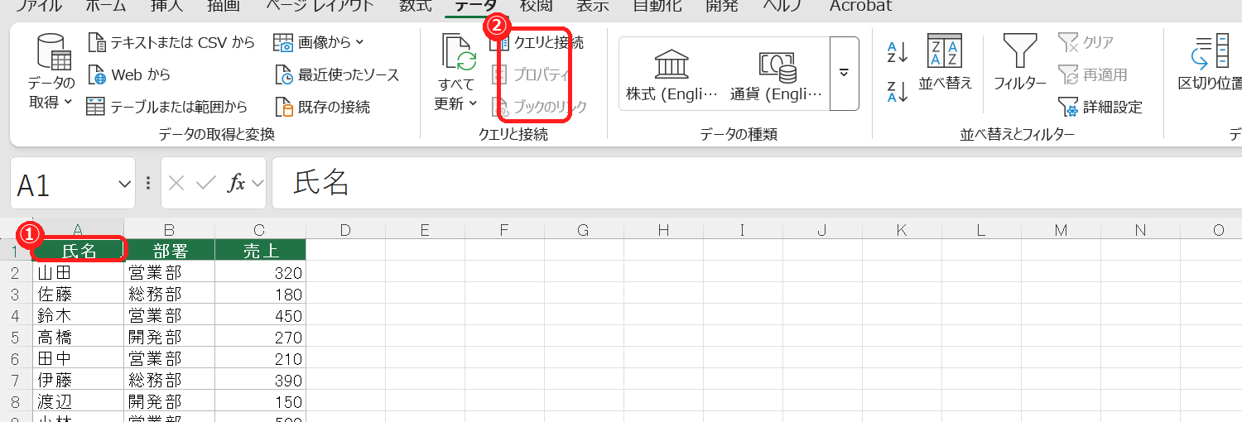Expand the データの種類 gallery
Screen dimensions: 1242x422
coord(844,74)
